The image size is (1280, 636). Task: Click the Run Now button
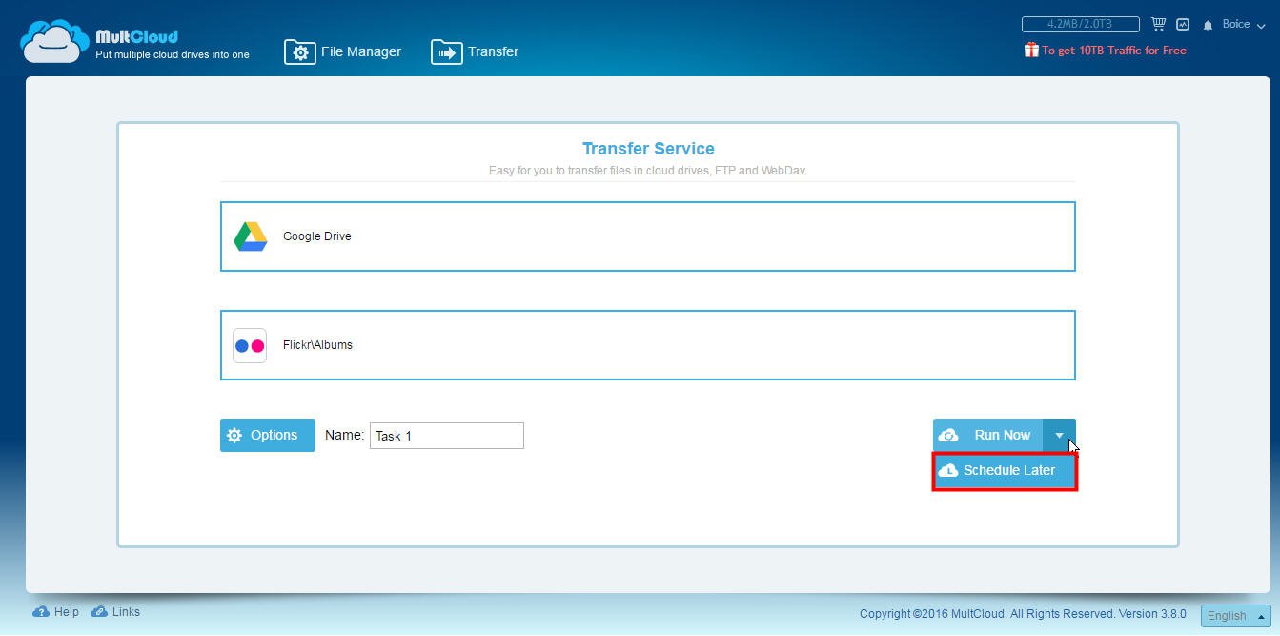pyautogui.click(x=988, y=435)
